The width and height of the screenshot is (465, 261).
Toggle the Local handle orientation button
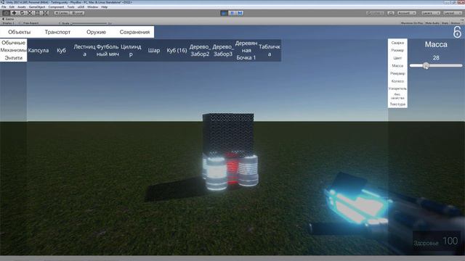pos(78,13)
